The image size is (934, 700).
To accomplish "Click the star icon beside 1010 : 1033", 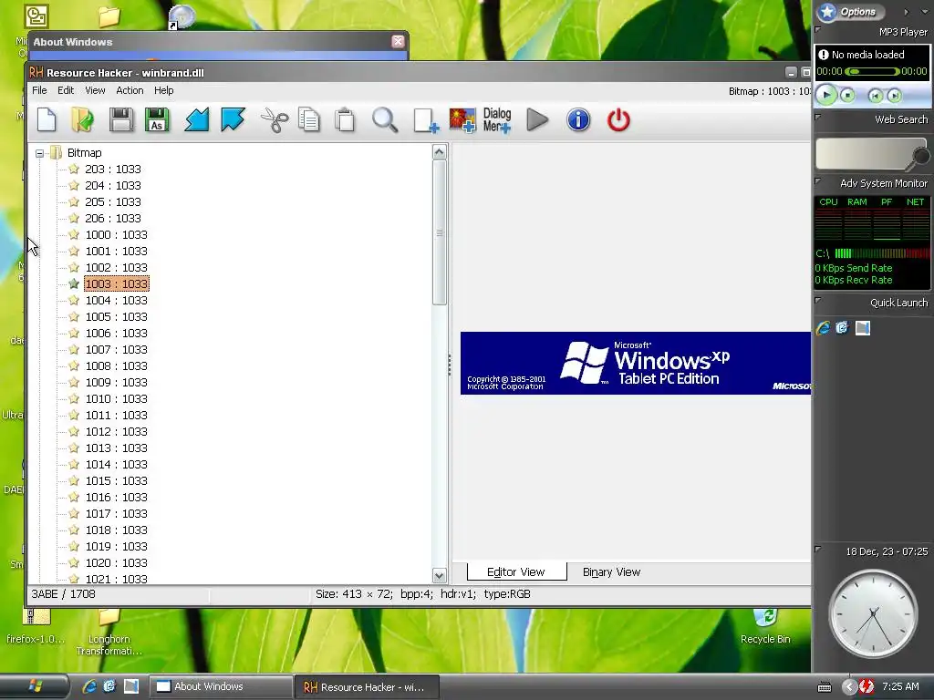I will point(74,398).
